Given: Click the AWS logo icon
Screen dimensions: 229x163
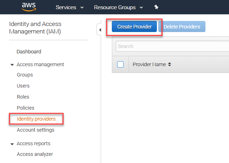Looking at the screenshot, I should point(29,7).
